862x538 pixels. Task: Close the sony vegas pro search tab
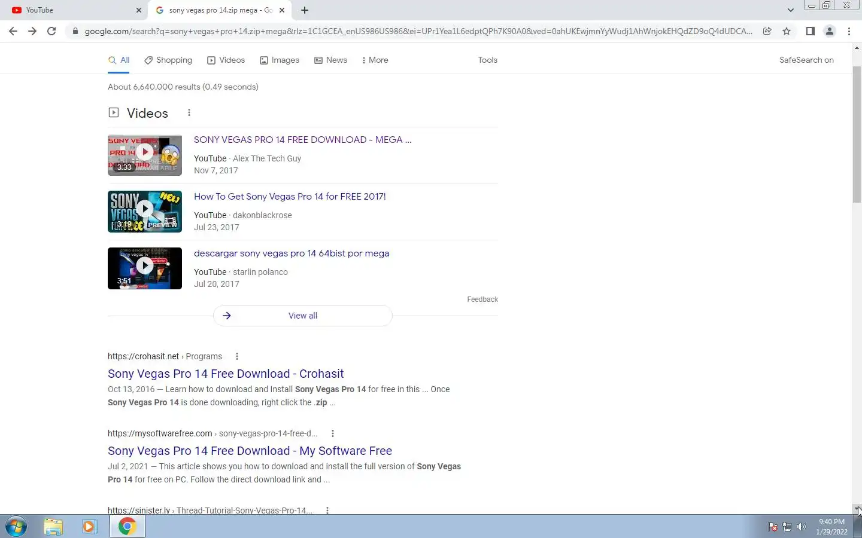282,10
